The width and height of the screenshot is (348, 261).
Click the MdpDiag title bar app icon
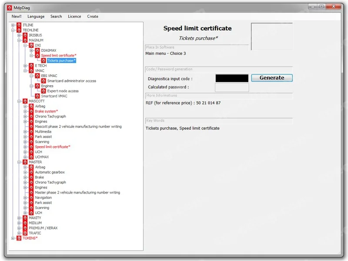(x=10, y=7)
